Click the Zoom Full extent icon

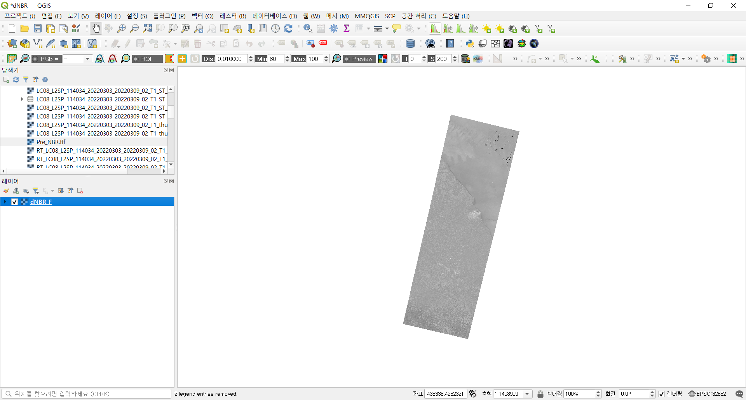click(147, 28)
